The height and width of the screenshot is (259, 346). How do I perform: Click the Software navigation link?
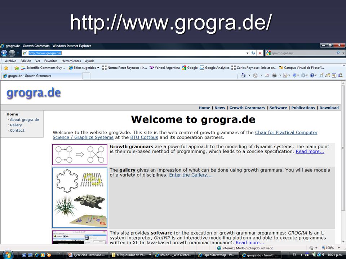click(x=278, y=108)
